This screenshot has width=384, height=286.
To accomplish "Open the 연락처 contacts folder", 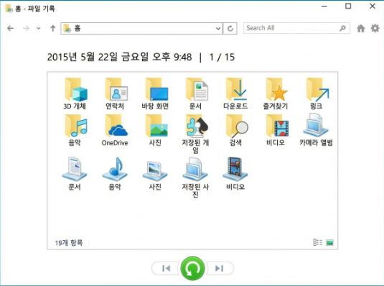I will 115,93.
